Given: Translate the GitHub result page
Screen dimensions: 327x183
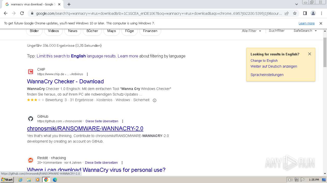Looking at the screenshot, I should coord(102,121).
